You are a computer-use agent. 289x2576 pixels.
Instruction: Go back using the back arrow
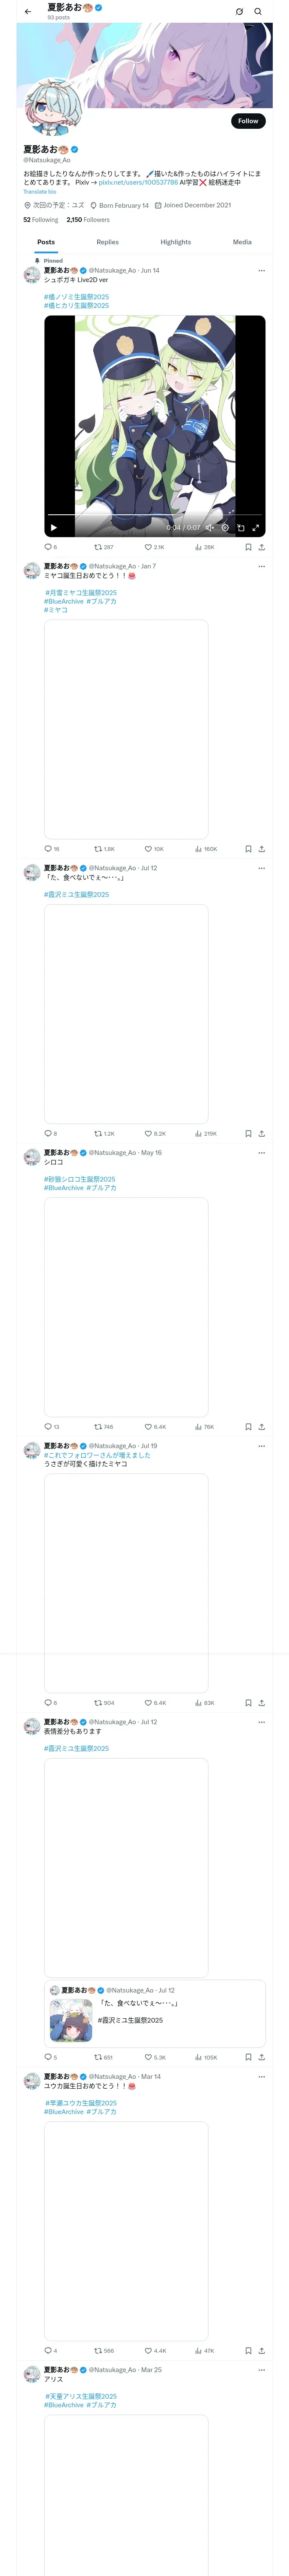coord(28,12)
